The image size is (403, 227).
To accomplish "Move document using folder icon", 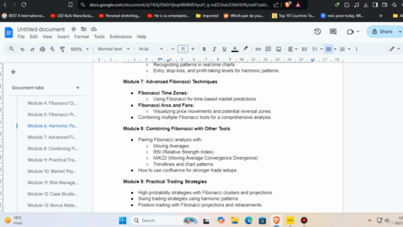I will 84,29.
